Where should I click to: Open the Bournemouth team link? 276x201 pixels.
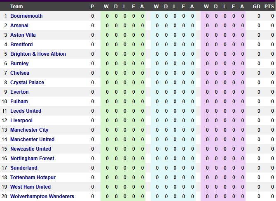[x=26, y=16]
